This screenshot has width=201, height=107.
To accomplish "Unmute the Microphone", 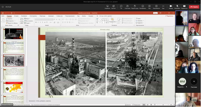I will tap(177, 7).
